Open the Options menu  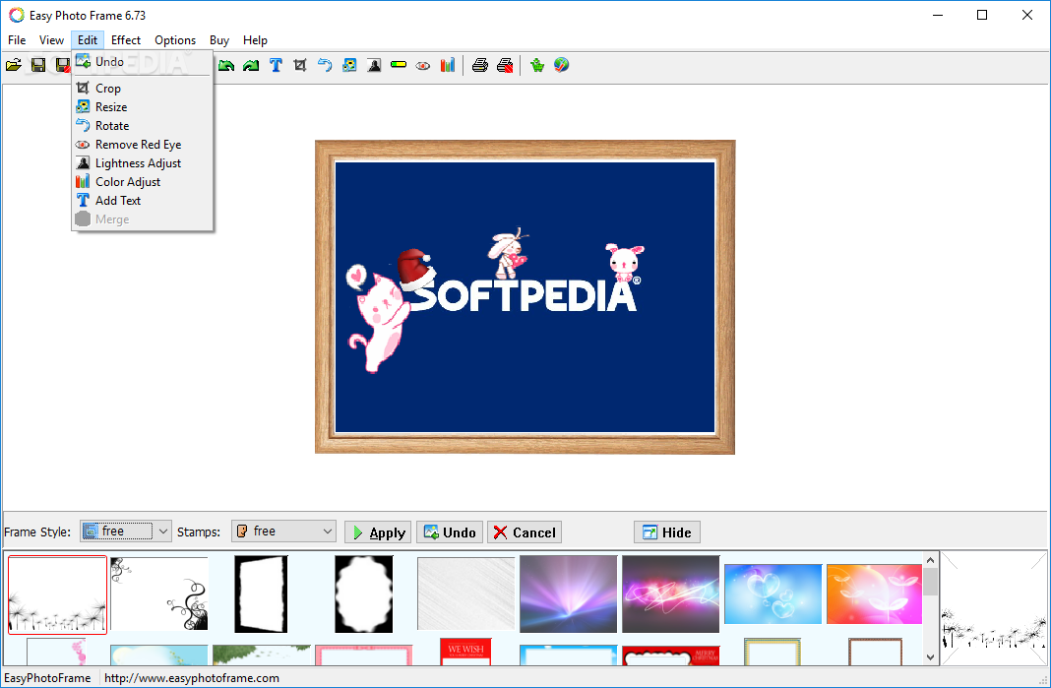175,40
